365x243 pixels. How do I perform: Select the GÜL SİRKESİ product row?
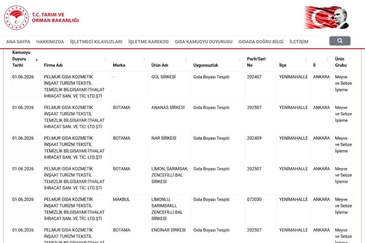[x=182, y=86]
